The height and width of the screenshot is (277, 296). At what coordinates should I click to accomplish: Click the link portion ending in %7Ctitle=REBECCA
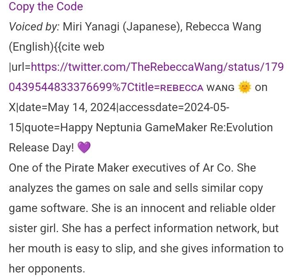(x=106, y=87)
